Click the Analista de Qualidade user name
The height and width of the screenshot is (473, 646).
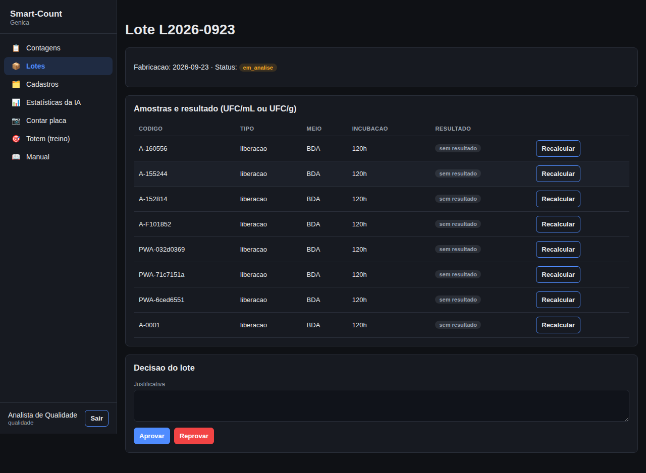[42, 415]
